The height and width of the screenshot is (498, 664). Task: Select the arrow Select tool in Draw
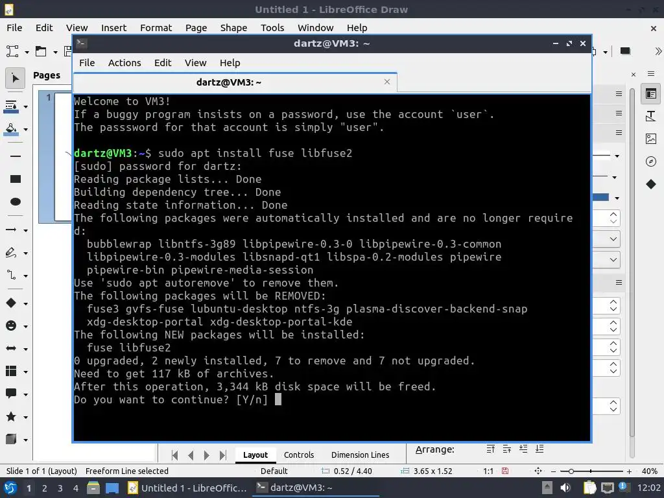tap(15, 78)
